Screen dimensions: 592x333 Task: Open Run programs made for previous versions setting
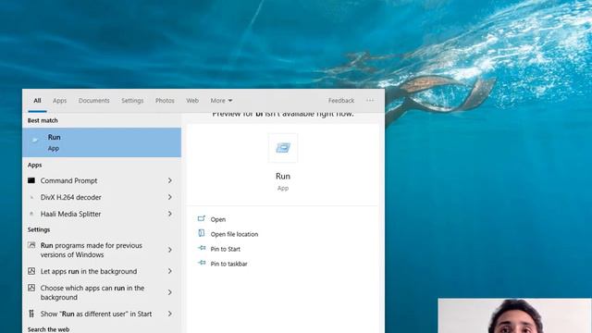102,250
